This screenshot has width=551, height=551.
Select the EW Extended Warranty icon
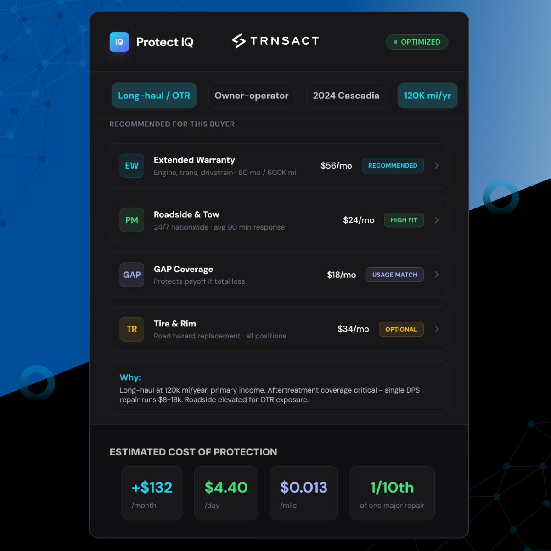click(x=132, y=166)
